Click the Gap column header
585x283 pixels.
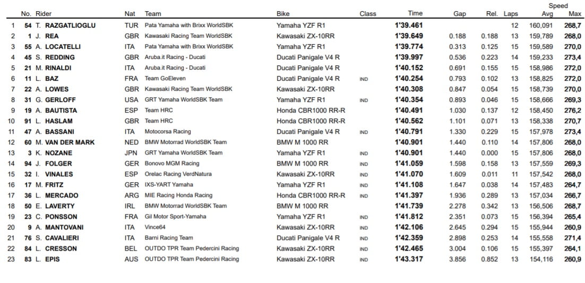[460, 14]
